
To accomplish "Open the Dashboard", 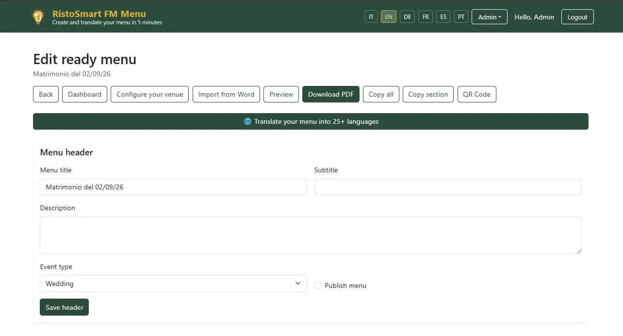I will pos(84,94).
